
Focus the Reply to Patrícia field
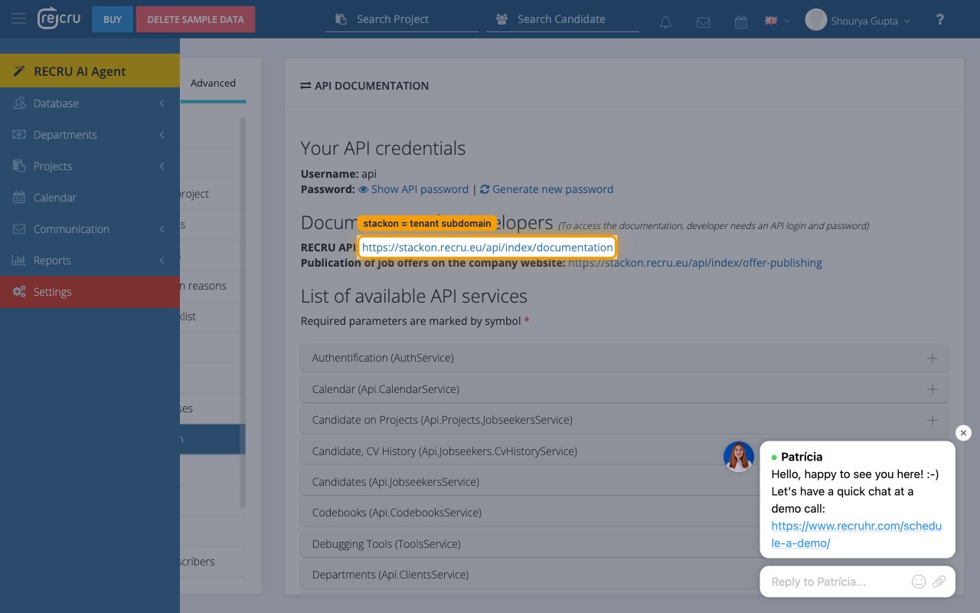tap(838, 582)
